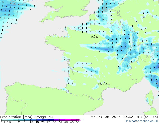Click the 35–40 mm legend color swatch

pyautogui.click(x=62, y=120)
